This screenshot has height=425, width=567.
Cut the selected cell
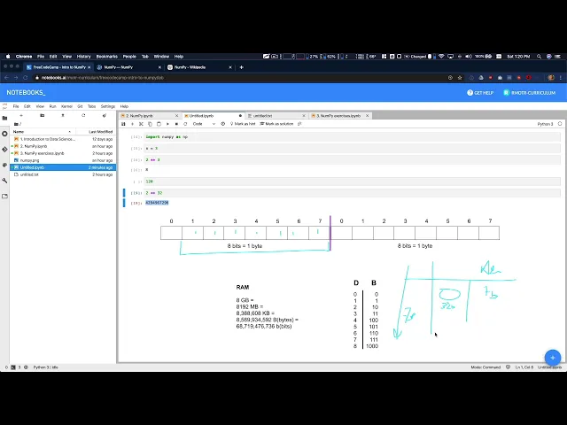pyautogui.click(x=141, y=124)
